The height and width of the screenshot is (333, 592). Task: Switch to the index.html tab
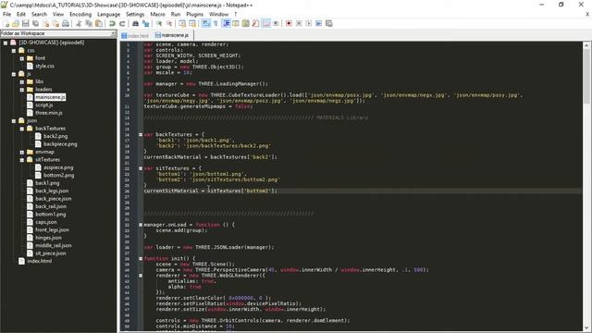pyautogui.click(x=135, y=35)
